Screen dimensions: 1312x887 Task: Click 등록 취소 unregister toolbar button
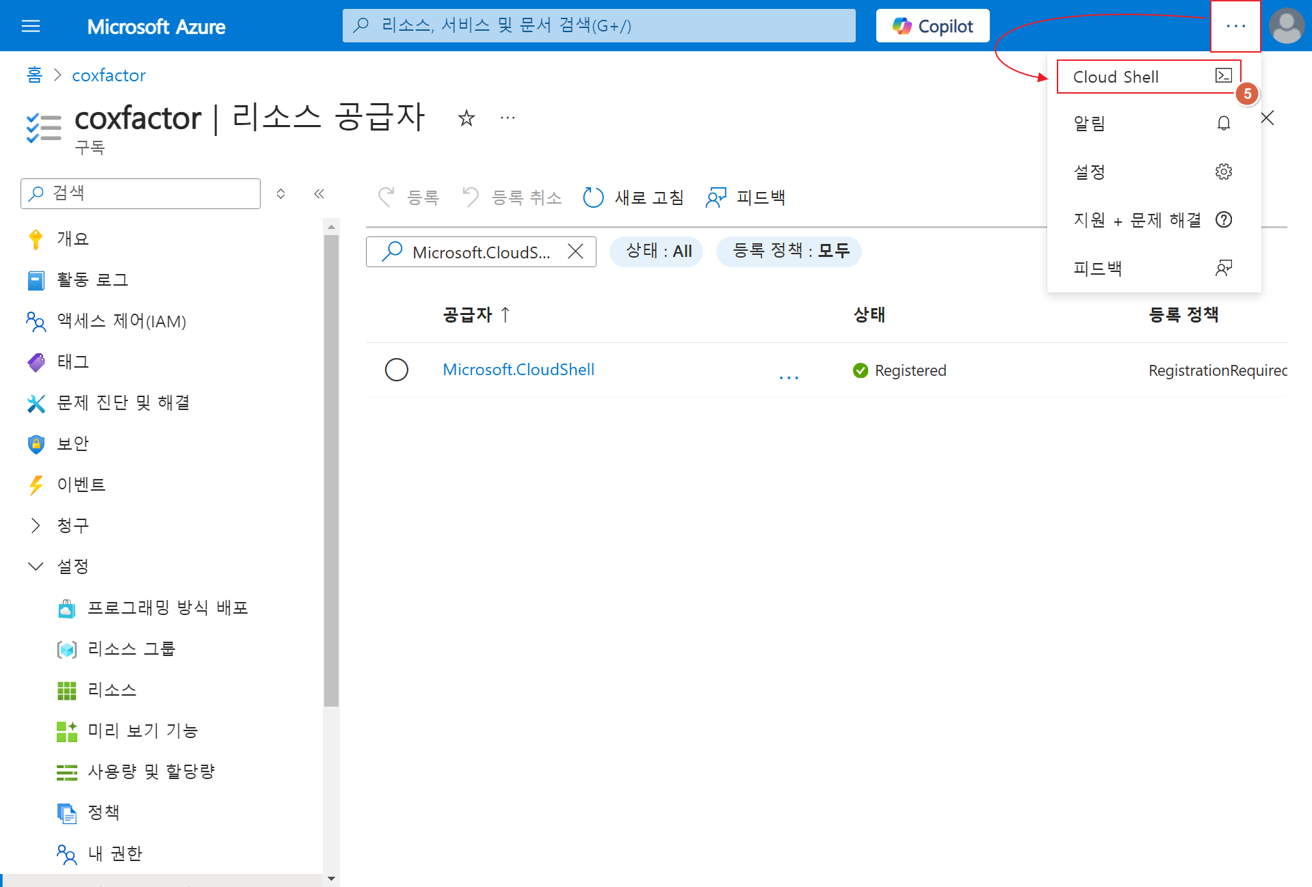point(512,197)
